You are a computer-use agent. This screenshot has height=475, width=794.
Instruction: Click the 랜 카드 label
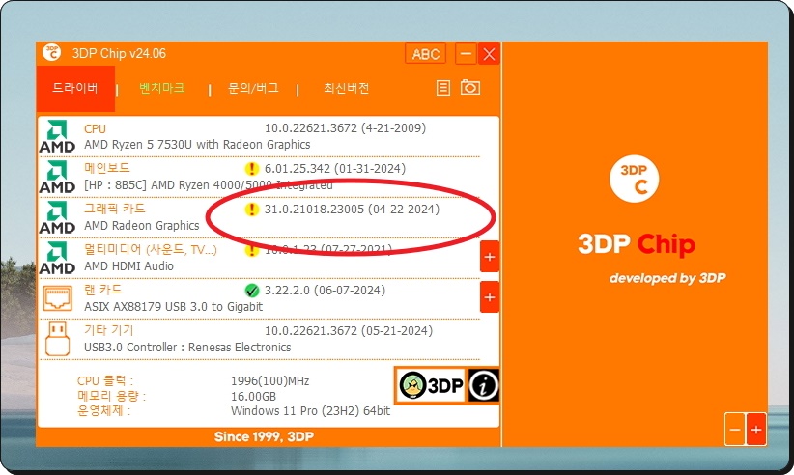point(103,290)
